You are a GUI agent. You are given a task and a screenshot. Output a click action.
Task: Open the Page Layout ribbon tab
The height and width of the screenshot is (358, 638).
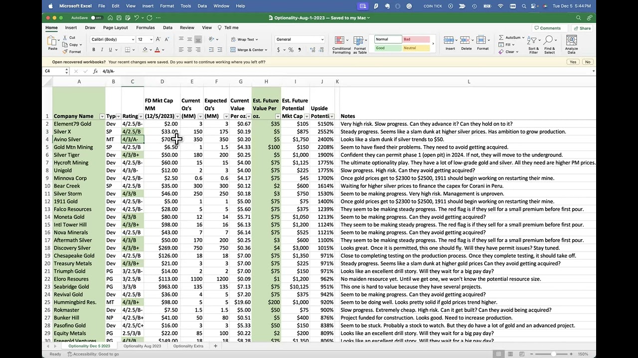(x=115, y=28)
